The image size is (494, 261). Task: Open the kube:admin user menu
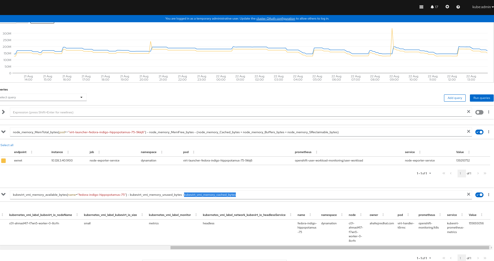point(483,7)
